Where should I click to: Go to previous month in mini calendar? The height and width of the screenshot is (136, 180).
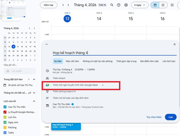coord(30,28)
